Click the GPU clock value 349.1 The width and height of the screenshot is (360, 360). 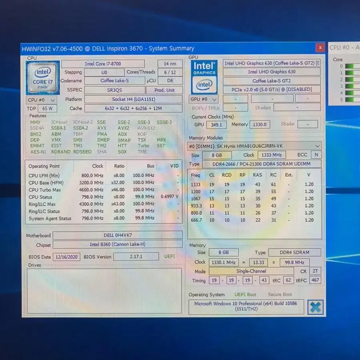(x=216, y=125)
